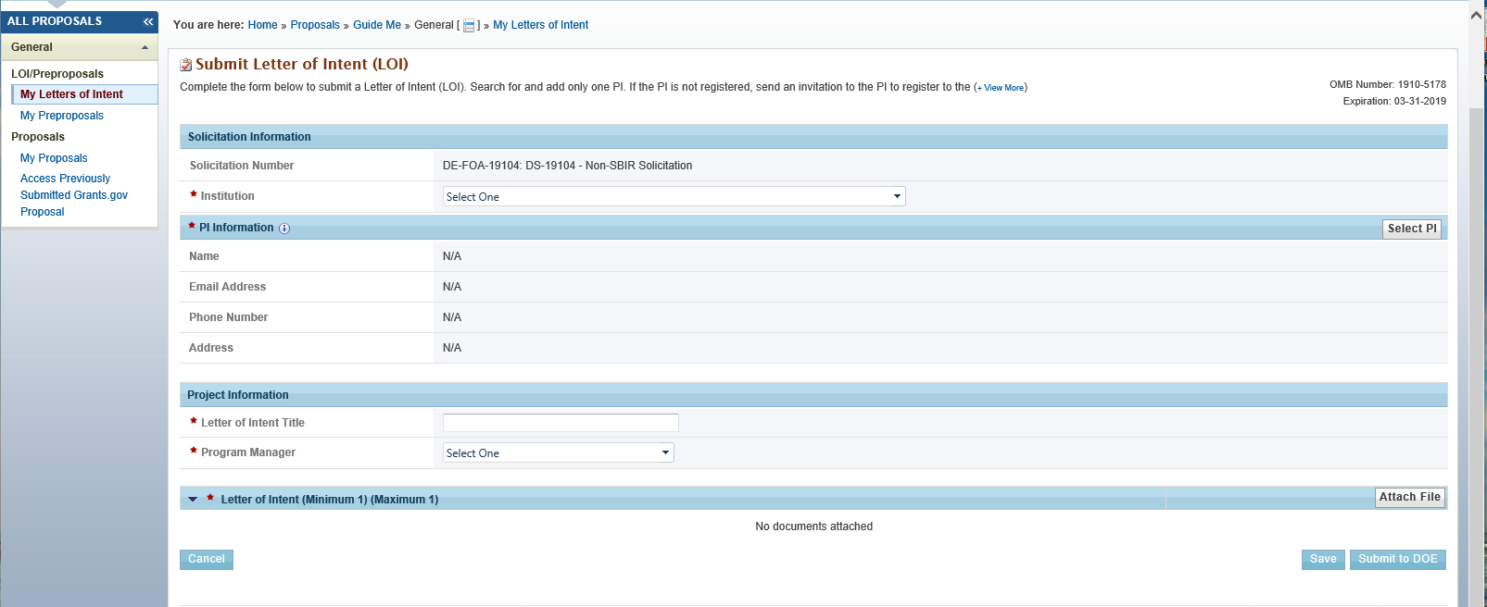Open My Preproposals from the sidebar
The width and height of the screenshot is (1487, 607).
click(62, 116)
